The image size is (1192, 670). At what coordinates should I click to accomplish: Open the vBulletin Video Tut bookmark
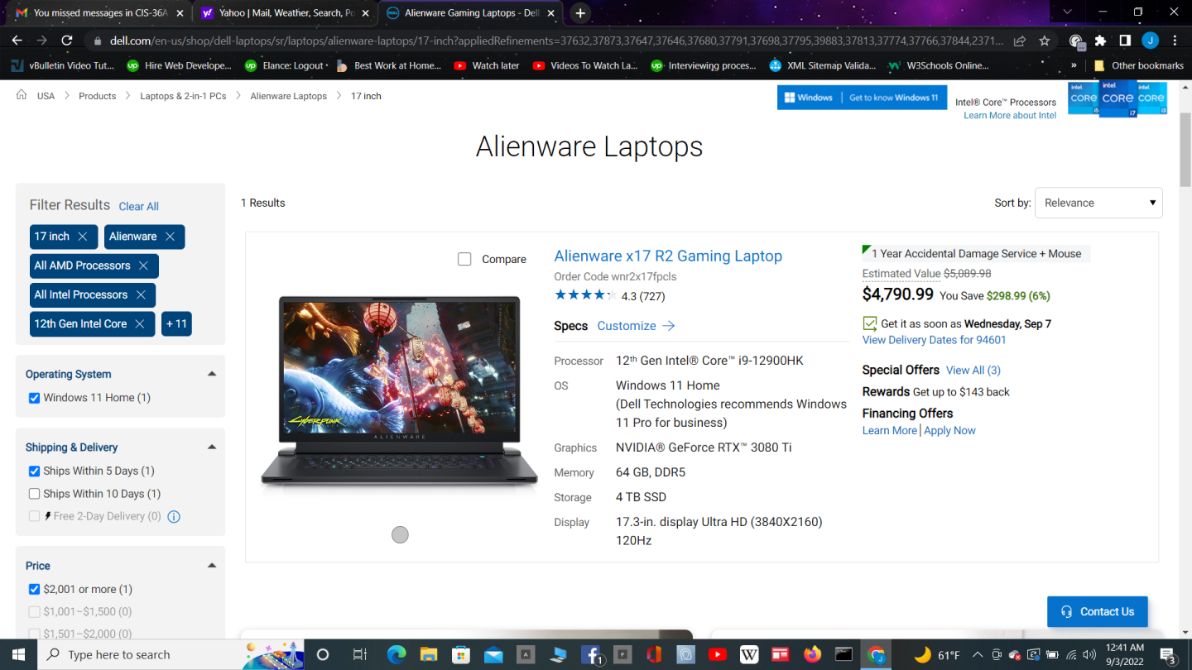(61, 65)
